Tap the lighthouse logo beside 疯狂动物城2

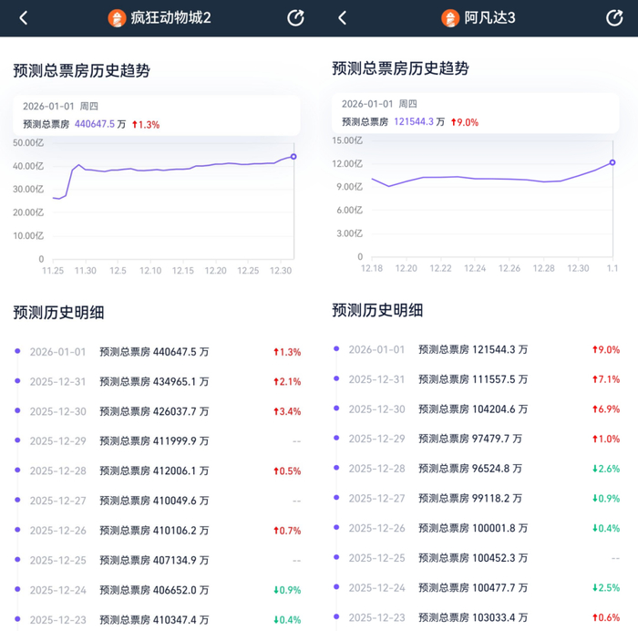pyautogui.click(x=117, y=18)
